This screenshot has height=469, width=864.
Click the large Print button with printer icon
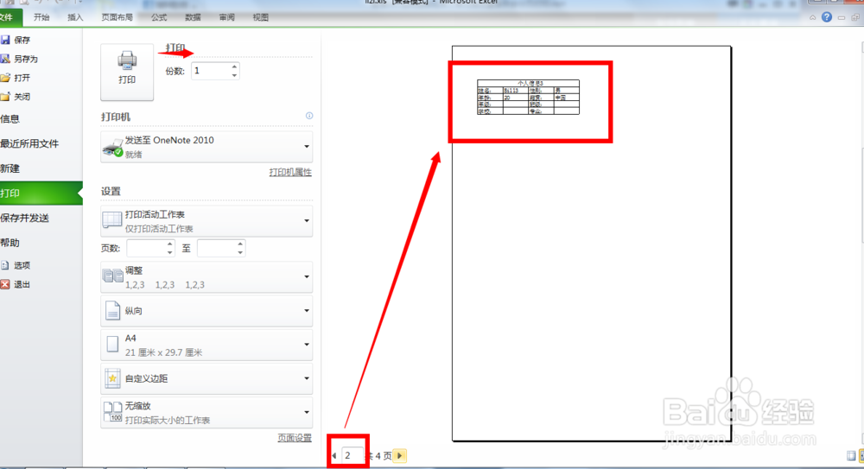127,72
